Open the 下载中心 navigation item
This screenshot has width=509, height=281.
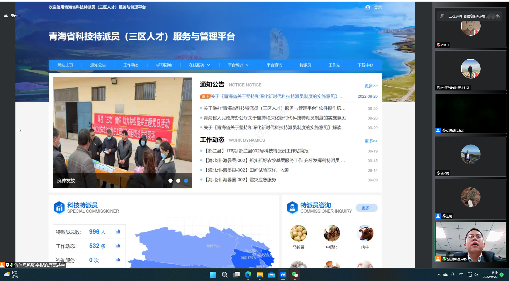(365, 65)
